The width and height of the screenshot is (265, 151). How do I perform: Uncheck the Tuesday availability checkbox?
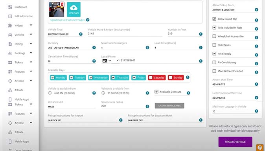point(72,77)
